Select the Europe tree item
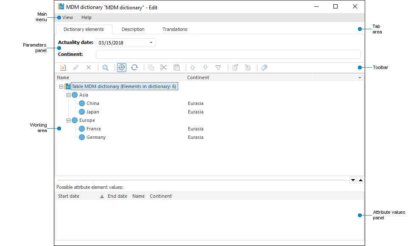Viewport: 419px width, 246px height. [x=87, y=120]
